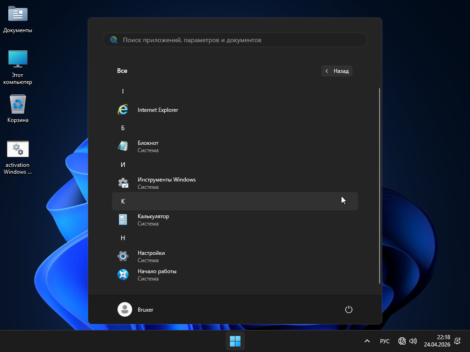Open Инструменты Windows folder
Viewport: 470px width, 352px height.
pyautogui.click(x=166, y=183)
